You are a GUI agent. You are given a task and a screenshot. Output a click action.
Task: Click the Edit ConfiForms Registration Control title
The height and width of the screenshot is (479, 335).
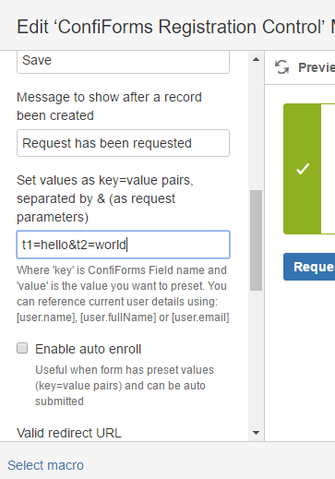point(175,27)
